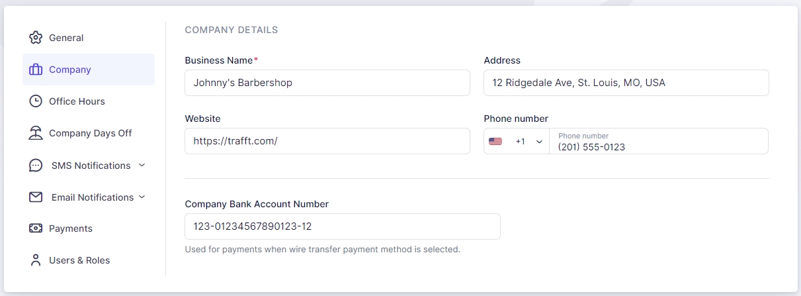This screenshot has width=801, height=296.
Task: Click the Users & Roles person icon
Action: 36,260
